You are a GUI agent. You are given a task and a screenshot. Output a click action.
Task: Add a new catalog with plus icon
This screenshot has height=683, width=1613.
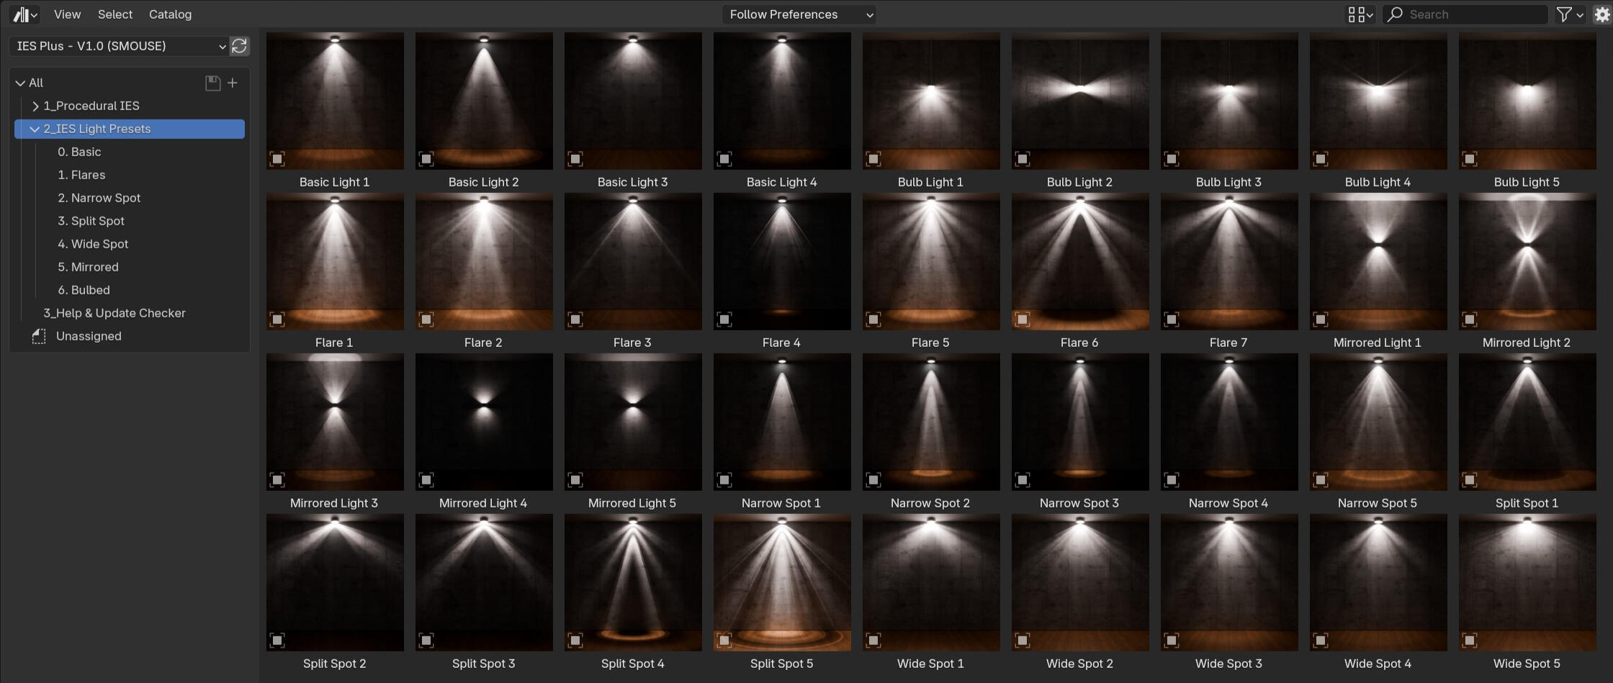pos(233,83)
